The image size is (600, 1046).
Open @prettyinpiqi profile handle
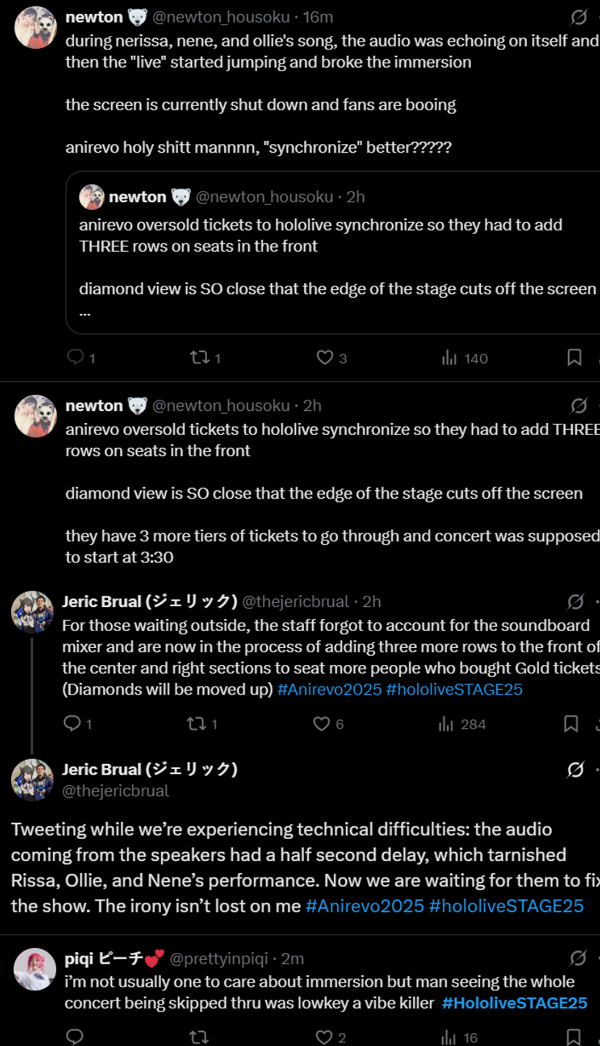click(x=219, y=959)
